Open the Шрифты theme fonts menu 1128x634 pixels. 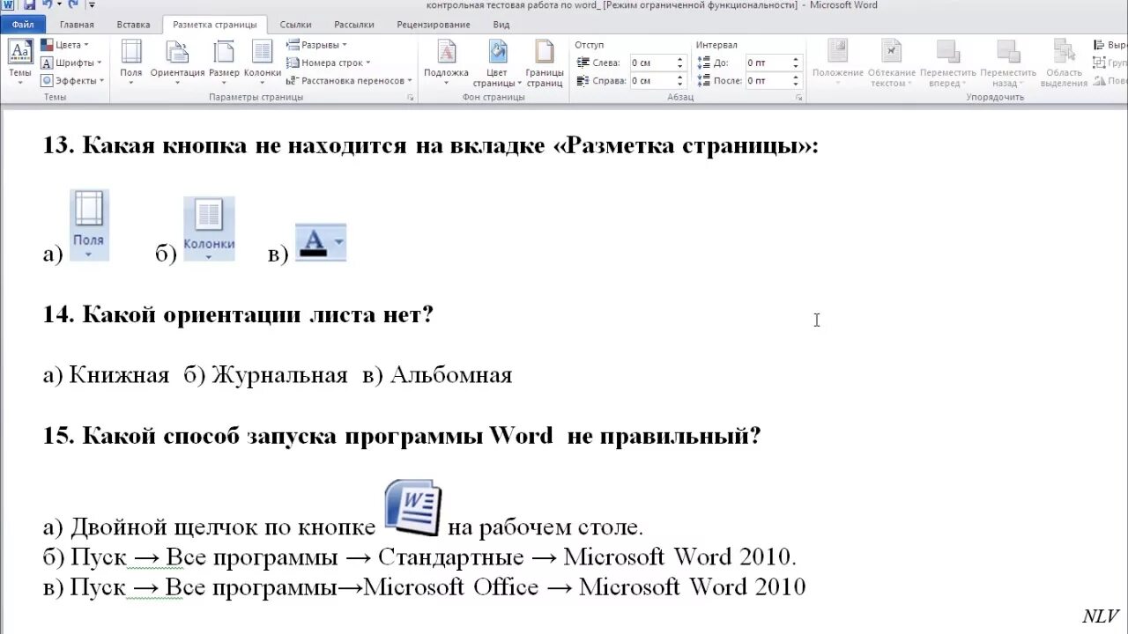70,63
